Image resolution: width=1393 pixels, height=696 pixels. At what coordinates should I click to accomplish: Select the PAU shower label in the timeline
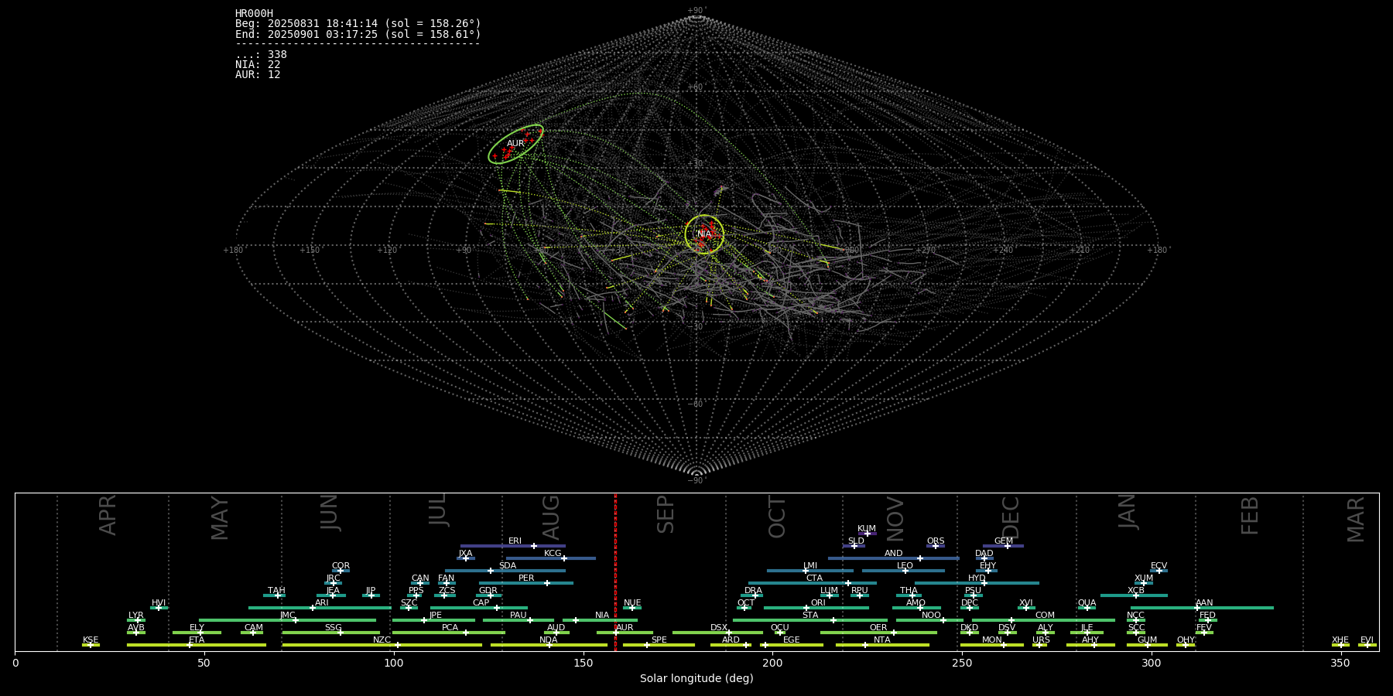[518, 616]
